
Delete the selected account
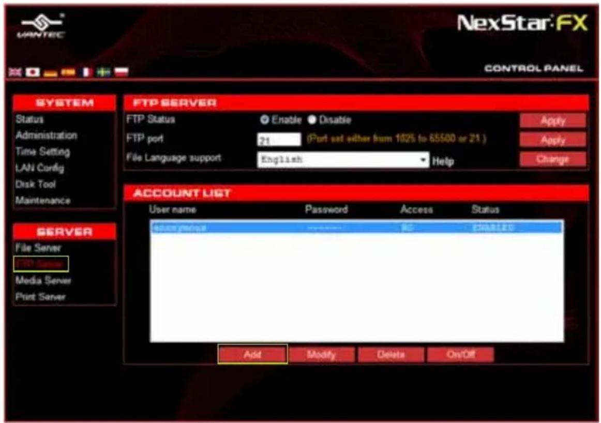pyautogui.click(x=391, y=354)
